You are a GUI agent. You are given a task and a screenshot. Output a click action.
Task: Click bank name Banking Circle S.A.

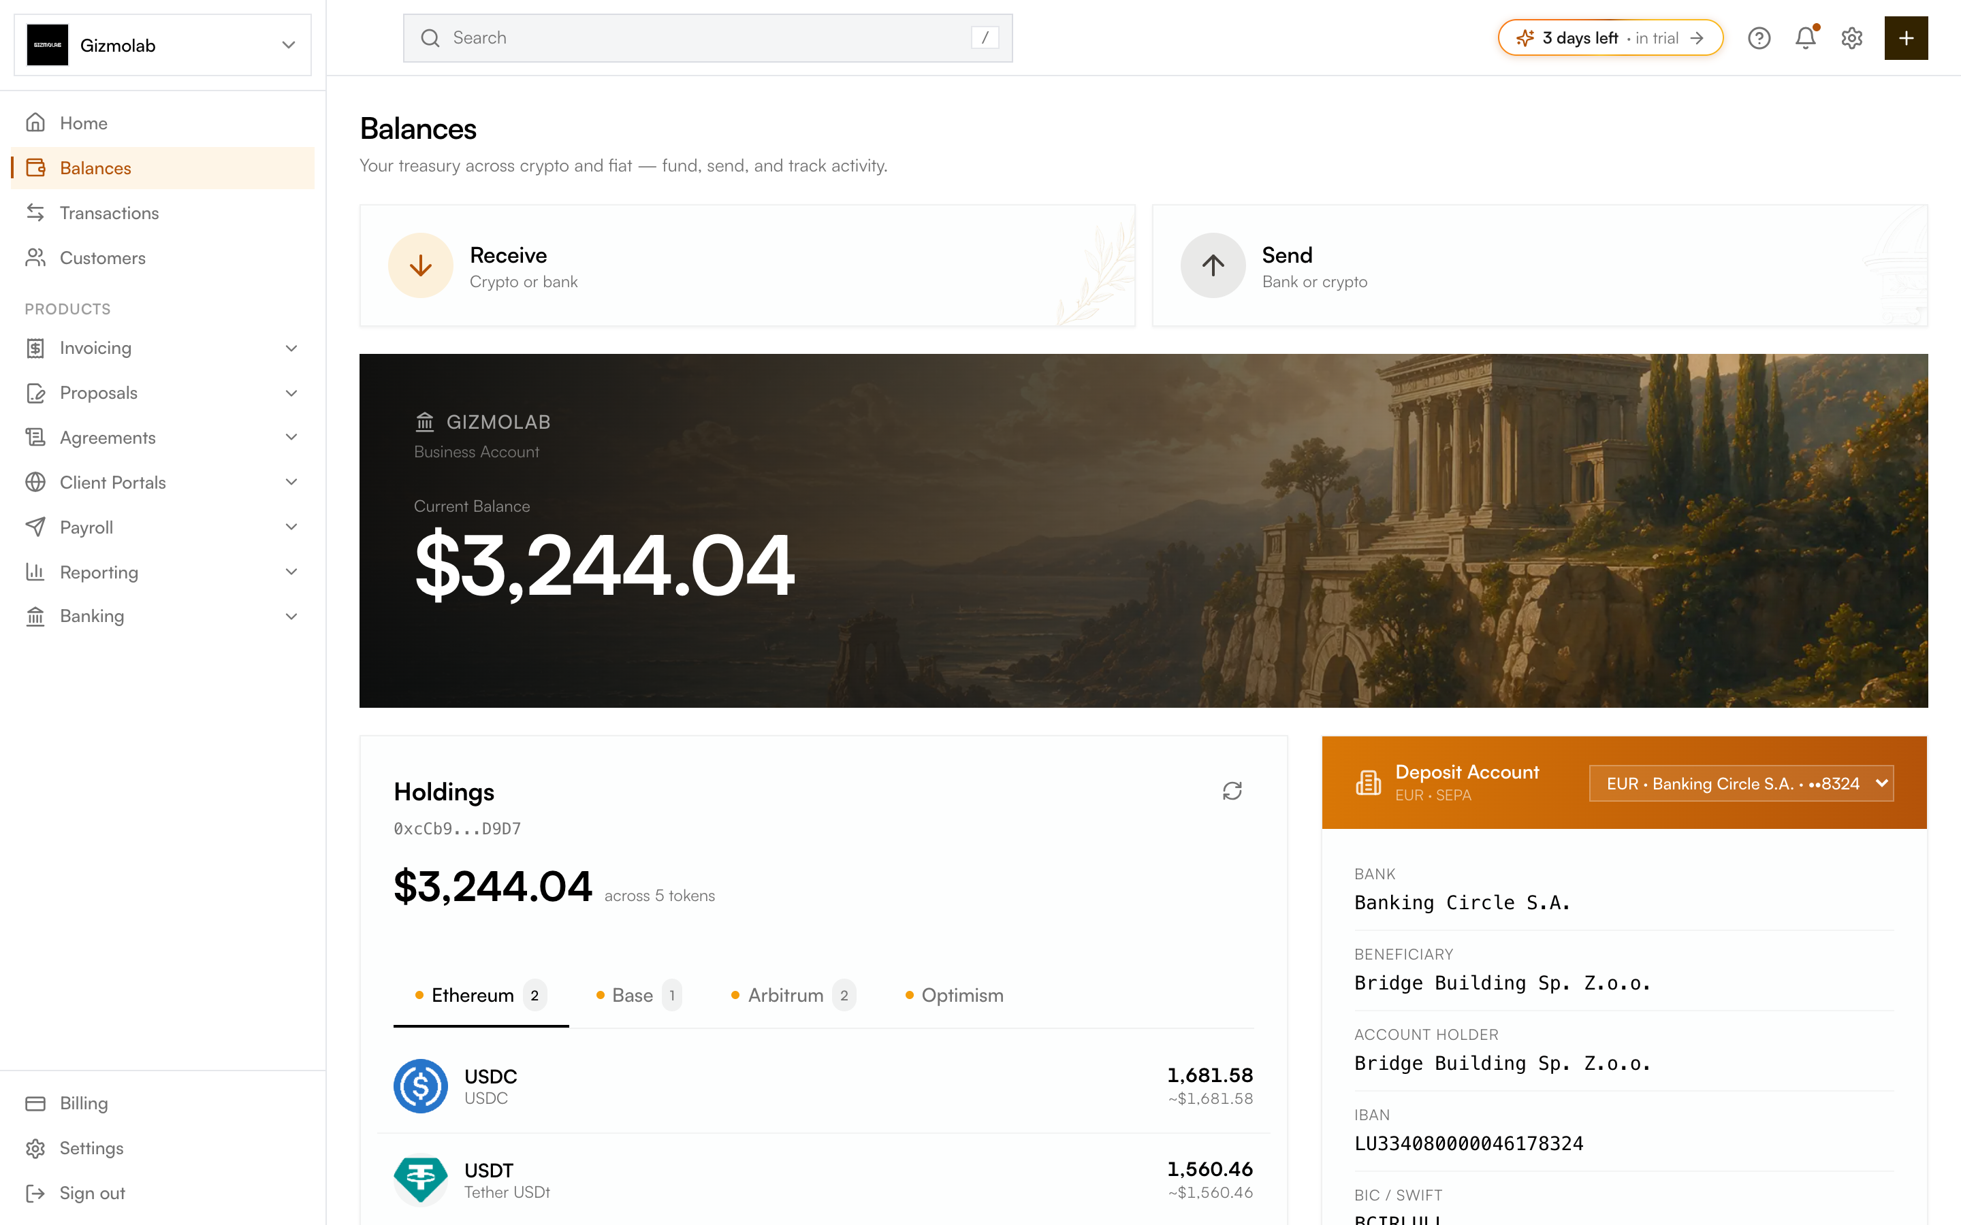click(1463, 902)
